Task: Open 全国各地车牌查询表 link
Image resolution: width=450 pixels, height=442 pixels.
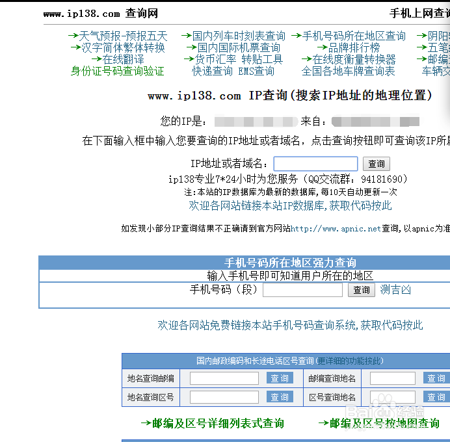Action: [348, 71]
